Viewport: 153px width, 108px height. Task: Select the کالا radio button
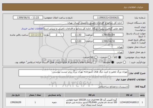120,57
